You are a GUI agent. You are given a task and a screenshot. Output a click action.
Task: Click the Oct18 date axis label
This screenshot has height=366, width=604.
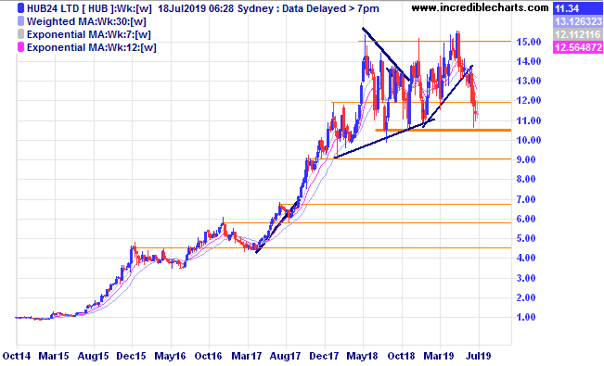[x=401, y=356]
